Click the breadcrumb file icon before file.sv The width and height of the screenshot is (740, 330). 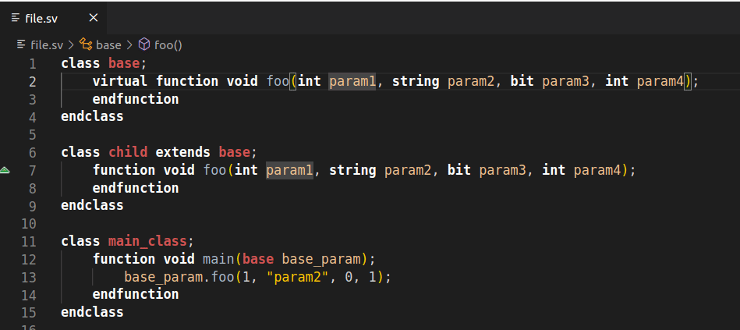21,44
